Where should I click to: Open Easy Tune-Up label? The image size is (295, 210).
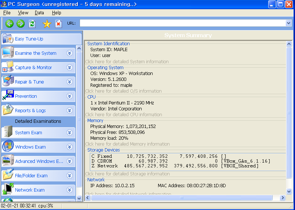pos(29,39)
